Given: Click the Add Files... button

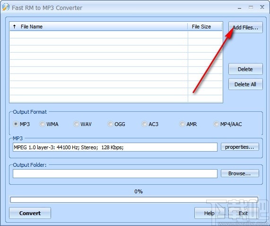Looking at the screenshot, I should click(x=245, y=27).
